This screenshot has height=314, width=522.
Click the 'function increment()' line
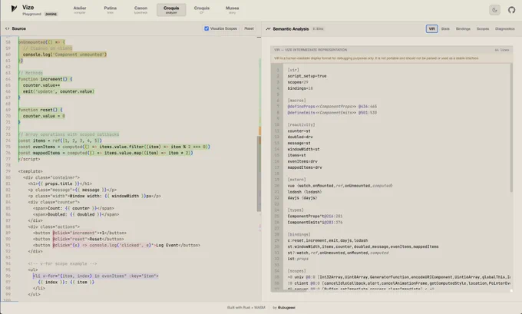(x=45, y=79)
